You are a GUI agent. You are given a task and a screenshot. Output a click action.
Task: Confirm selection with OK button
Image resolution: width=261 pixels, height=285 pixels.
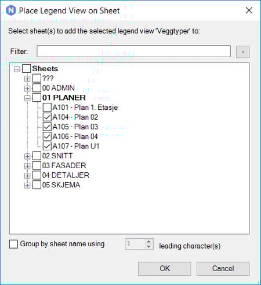[x=165, y=269]
